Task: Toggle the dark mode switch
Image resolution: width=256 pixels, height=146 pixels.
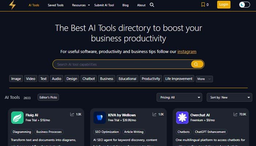Action: coord(244,5)
